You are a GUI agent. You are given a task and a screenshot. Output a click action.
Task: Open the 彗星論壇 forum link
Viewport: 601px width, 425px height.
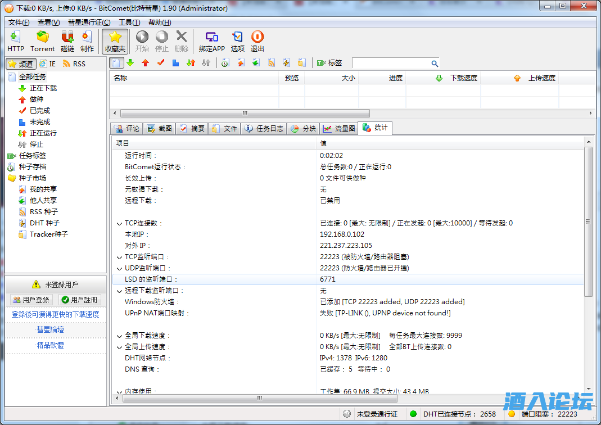(x=50, y=329)
